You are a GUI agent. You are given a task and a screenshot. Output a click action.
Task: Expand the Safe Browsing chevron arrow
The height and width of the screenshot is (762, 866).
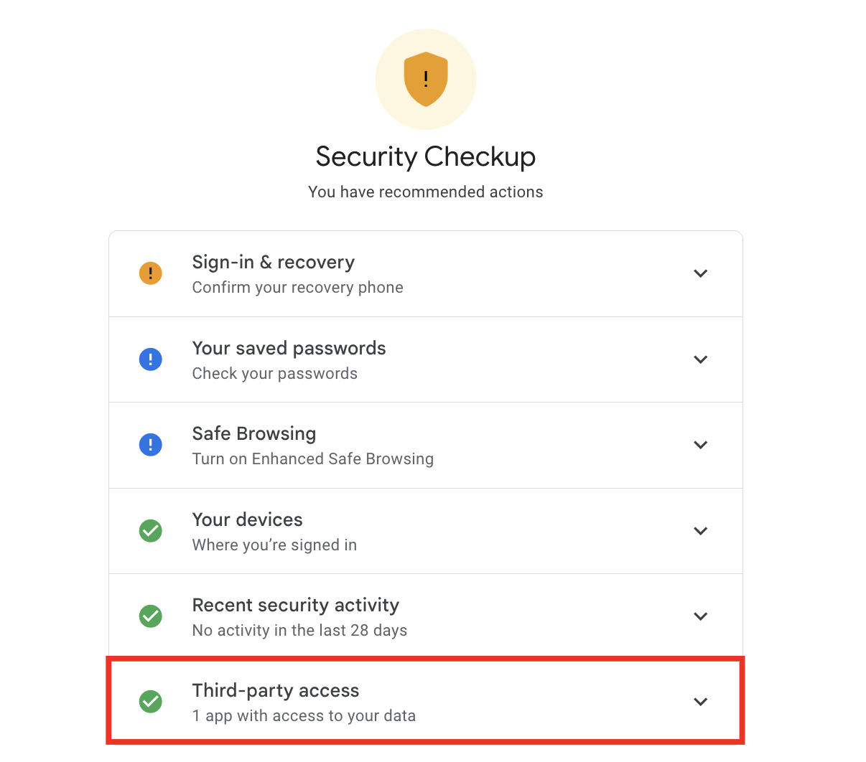pos(701,445)
